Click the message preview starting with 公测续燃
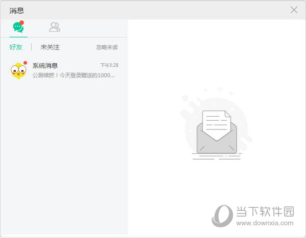Screen dimensions: 306x238 pos(73,75)
